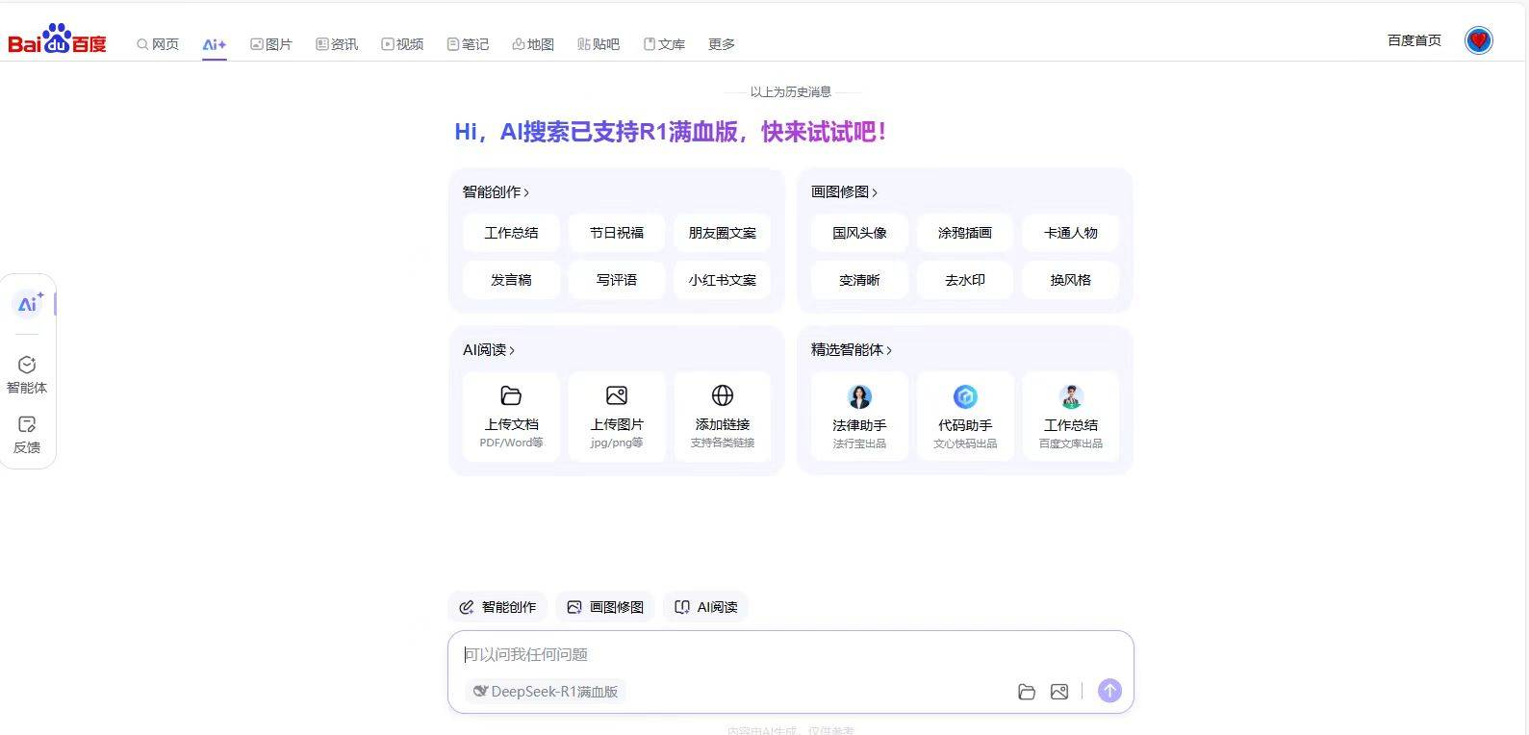Click the 智能创作 chip above input box
This screenshot has width=1529, height=735.
tap(497, 607)
